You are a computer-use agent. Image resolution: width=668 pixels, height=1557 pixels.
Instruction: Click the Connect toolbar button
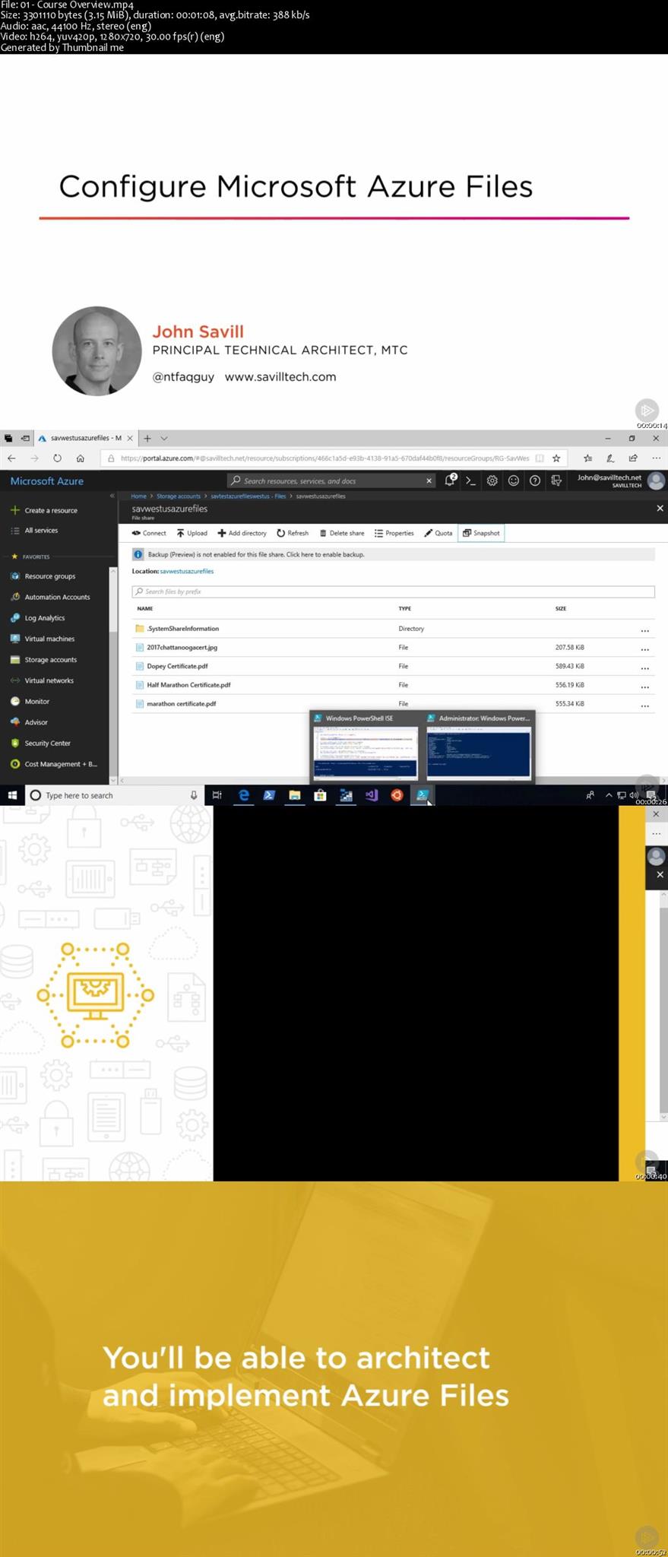coord(149,533)
